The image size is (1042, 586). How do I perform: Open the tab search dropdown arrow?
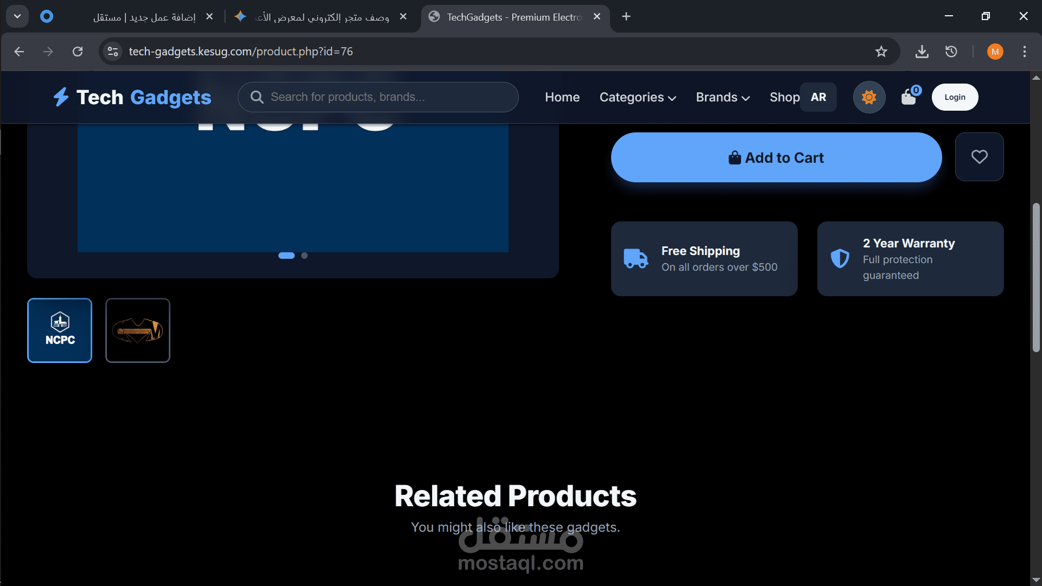coord(17,16)
